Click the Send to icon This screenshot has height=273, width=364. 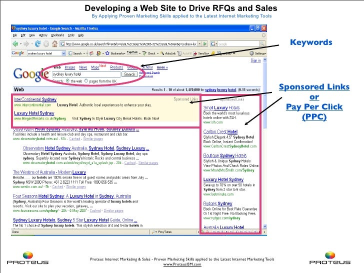[195, 53]
